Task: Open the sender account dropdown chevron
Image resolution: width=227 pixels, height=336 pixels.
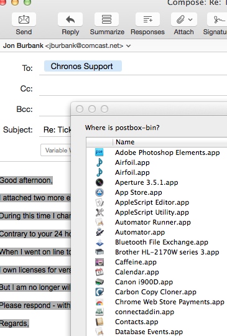Action: click(x=129, y=45)
